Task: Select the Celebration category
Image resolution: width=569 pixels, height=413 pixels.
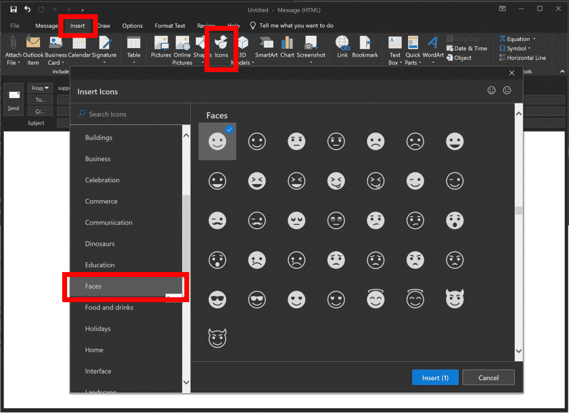Action: point(102,180)
